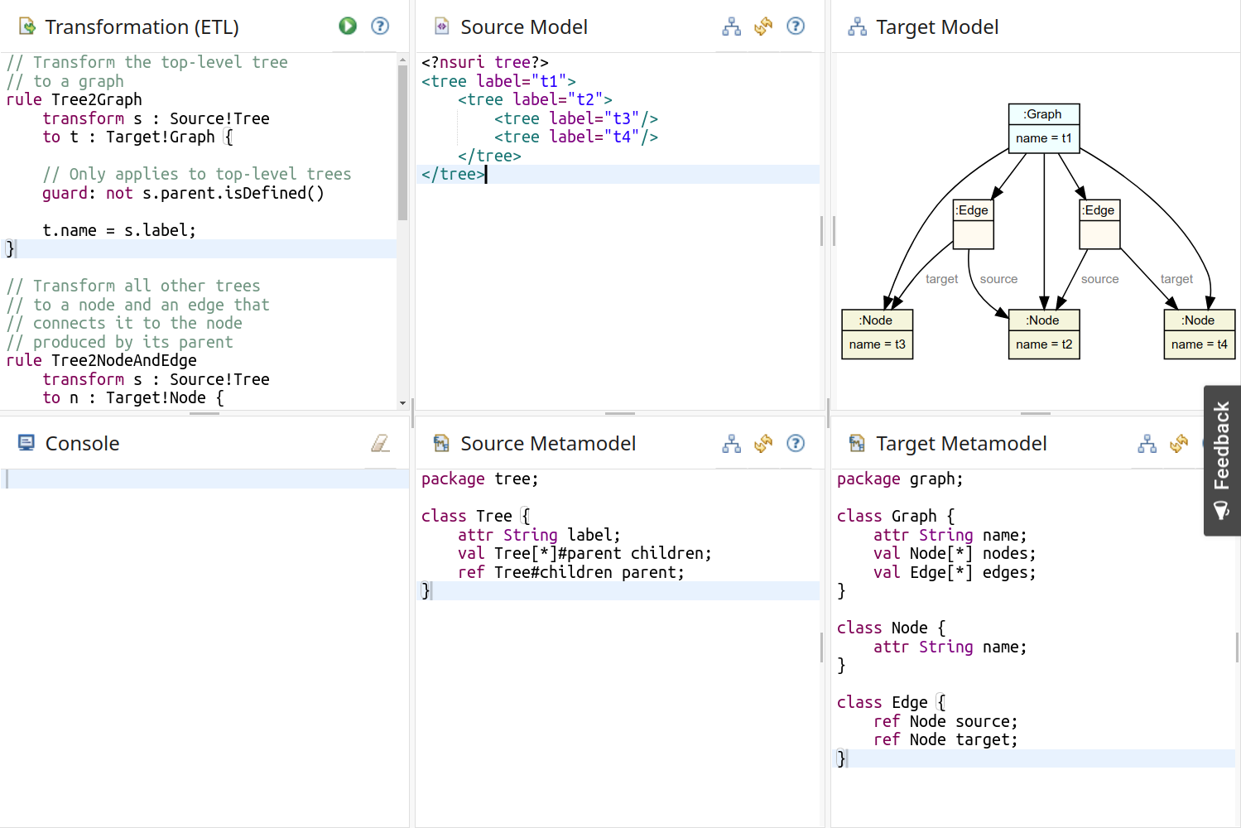Show the Source Model as a diagram
The height and width of the screenshot is (828, 1241).
(x=731, y=26)
